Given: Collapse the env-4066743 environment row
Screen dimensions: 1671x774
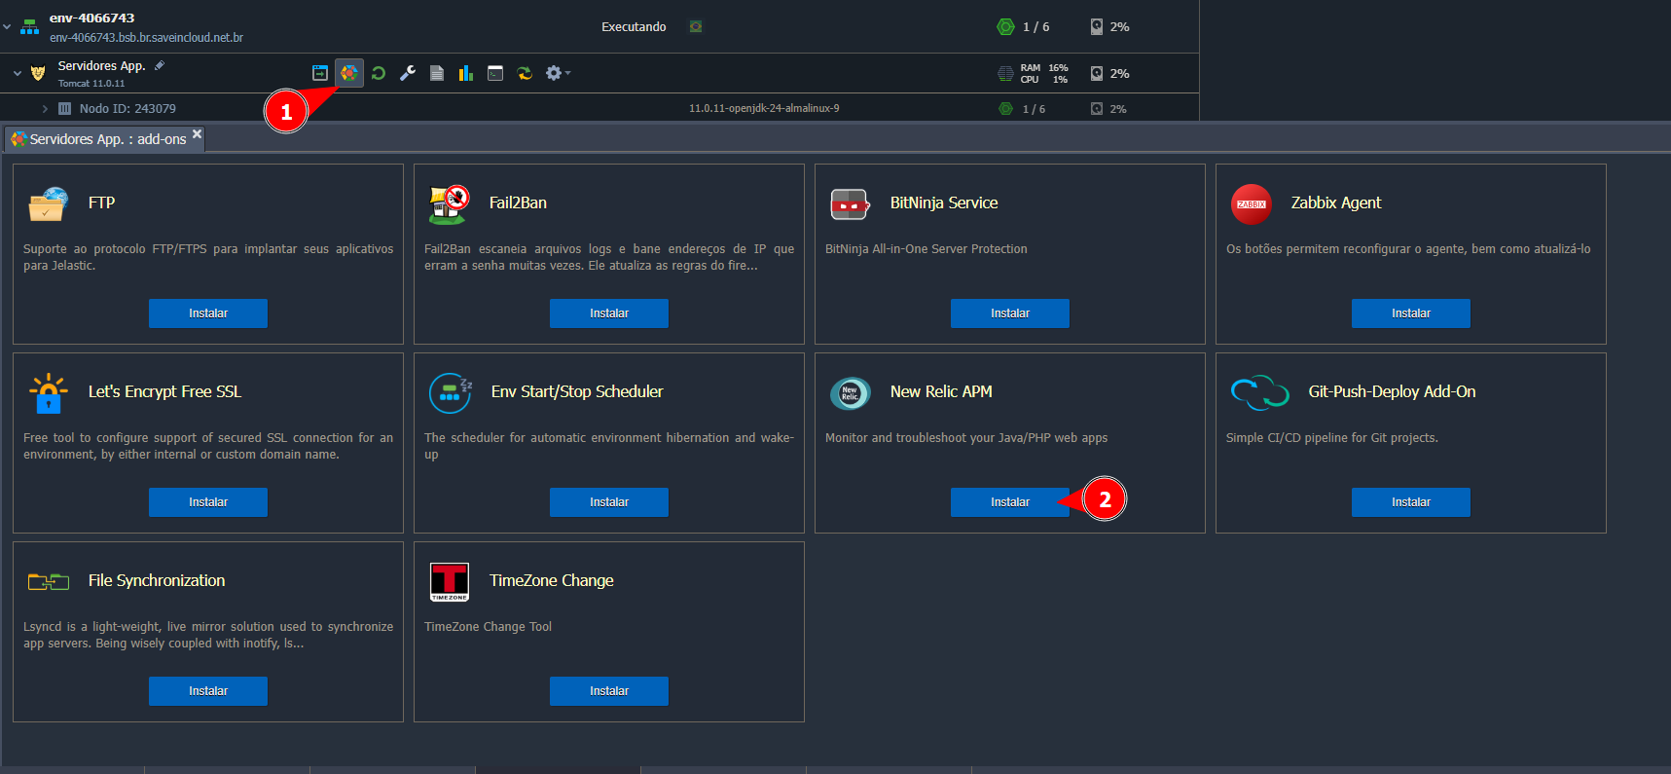Looking at the screenshot, I should [8, 27].
